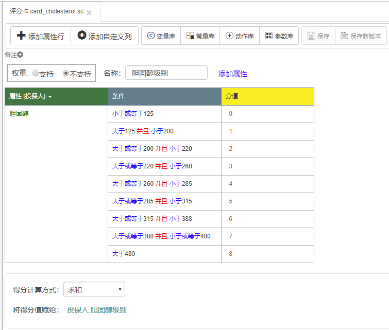Open the 参数库 parameter library
Image resolution: width=389 pixels, height=330 pixels.
point(279,36)
